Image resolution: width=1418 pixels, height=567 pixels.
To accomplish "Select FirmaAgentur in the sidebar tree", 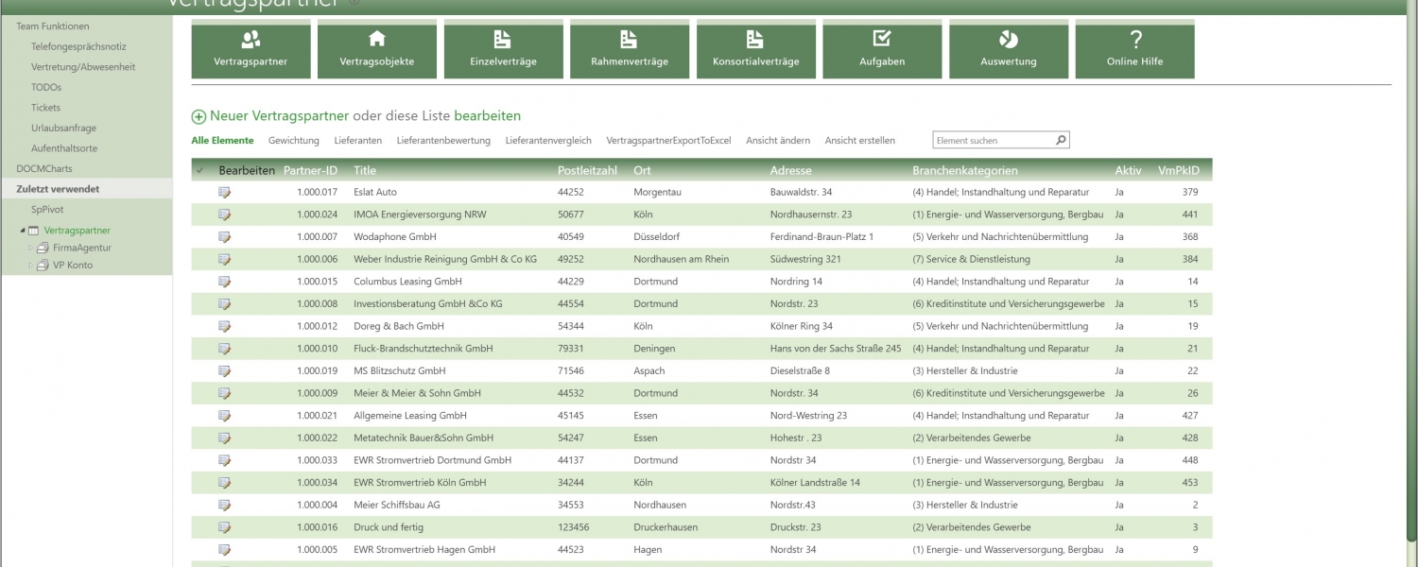I will point(82,248).
